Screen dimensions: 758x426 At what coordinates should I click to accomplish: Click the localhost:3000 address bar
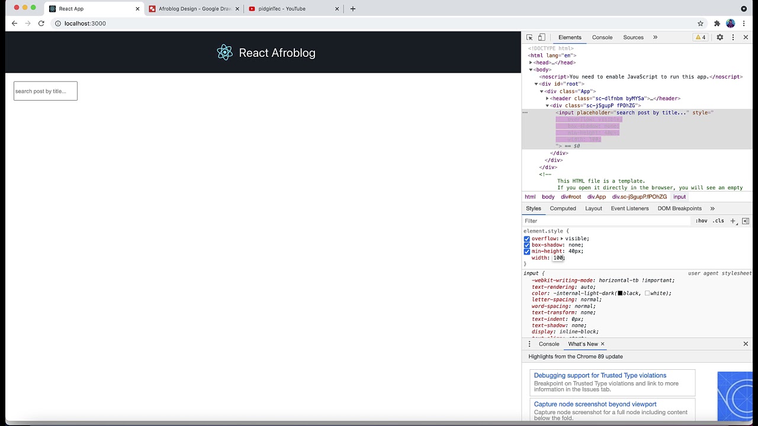coord(373,24)
